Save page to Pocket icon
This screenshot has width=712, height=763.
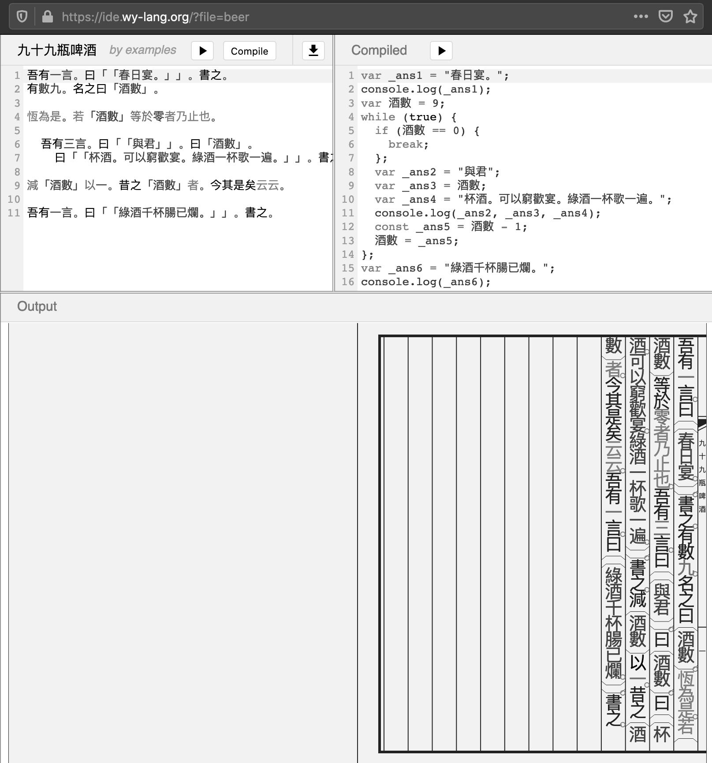[665, 17]
